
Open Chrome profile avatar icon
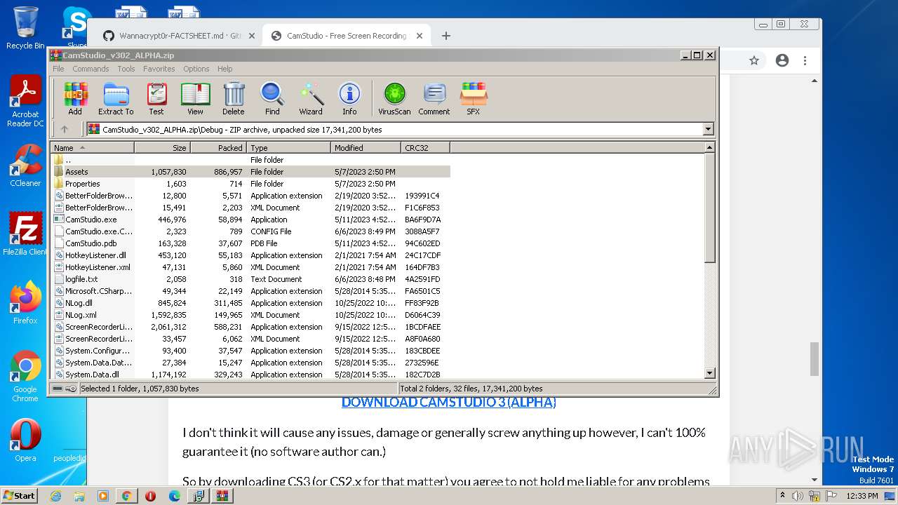pos(782,60)
